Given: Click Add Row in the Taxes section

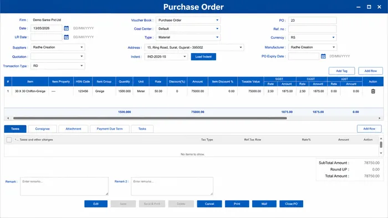Looking at the screenshot, I should (369, 128).
